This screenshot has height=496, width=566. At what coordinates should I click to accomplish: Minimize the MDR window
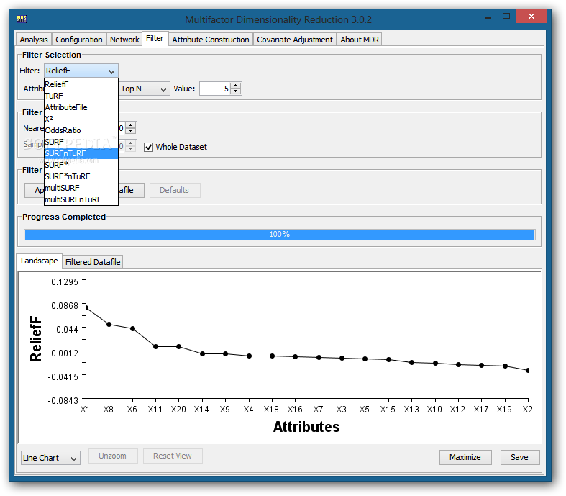[x=488, y=17]
